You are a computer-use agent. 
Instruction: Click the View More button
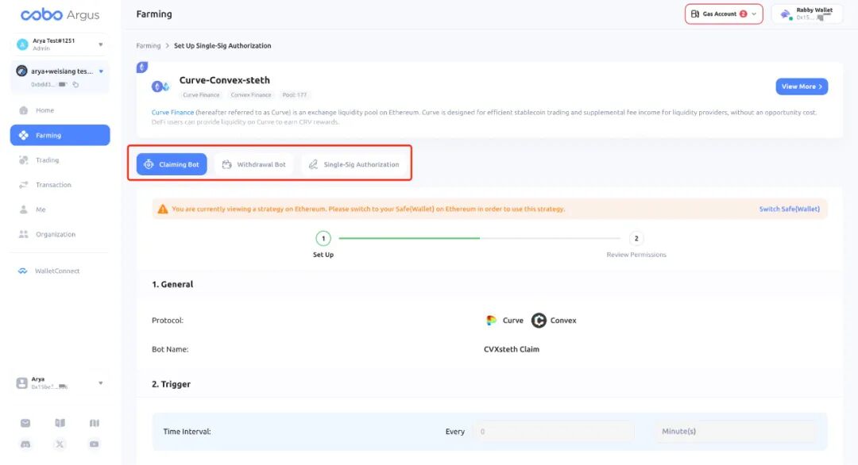click(x=801, y=86)
